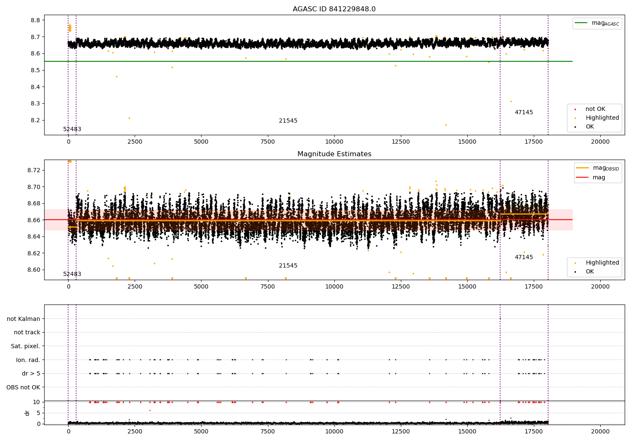Click the "8.5" y-axis tick label
The height and width of the screenshot is (441, 631).
35,70
